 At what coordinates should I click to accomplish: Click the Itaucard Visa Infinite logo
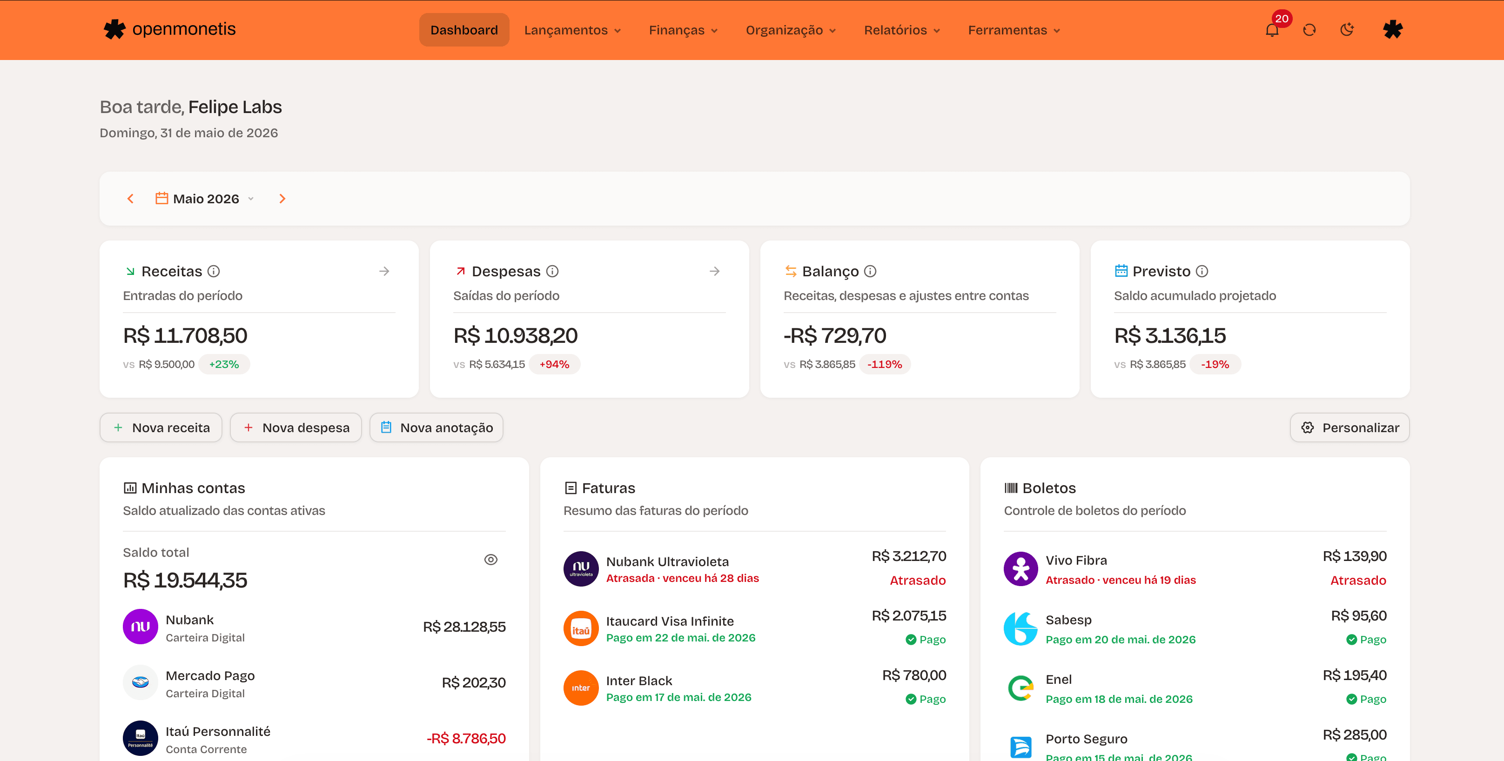pyautogui.click(x=581, y=628)
